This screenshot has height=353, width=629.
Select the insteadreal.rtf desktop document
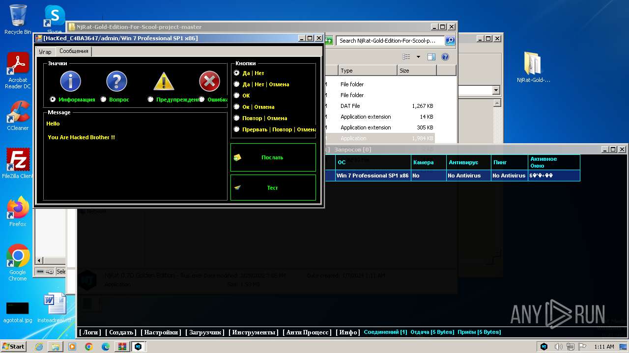click(55, 308)
